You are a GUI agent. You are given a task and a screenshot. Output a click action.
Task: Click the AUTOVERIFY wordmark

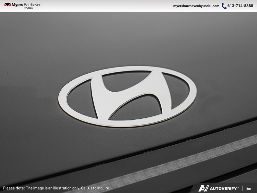tap(223, 188)
